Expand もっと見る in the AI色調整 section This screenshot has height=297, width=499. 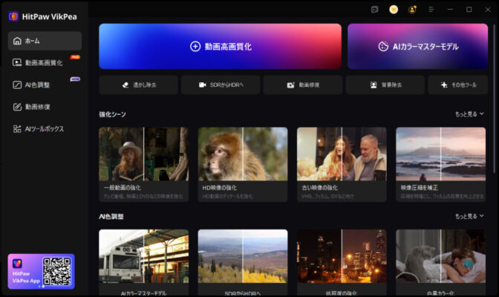tap(469, 217)
